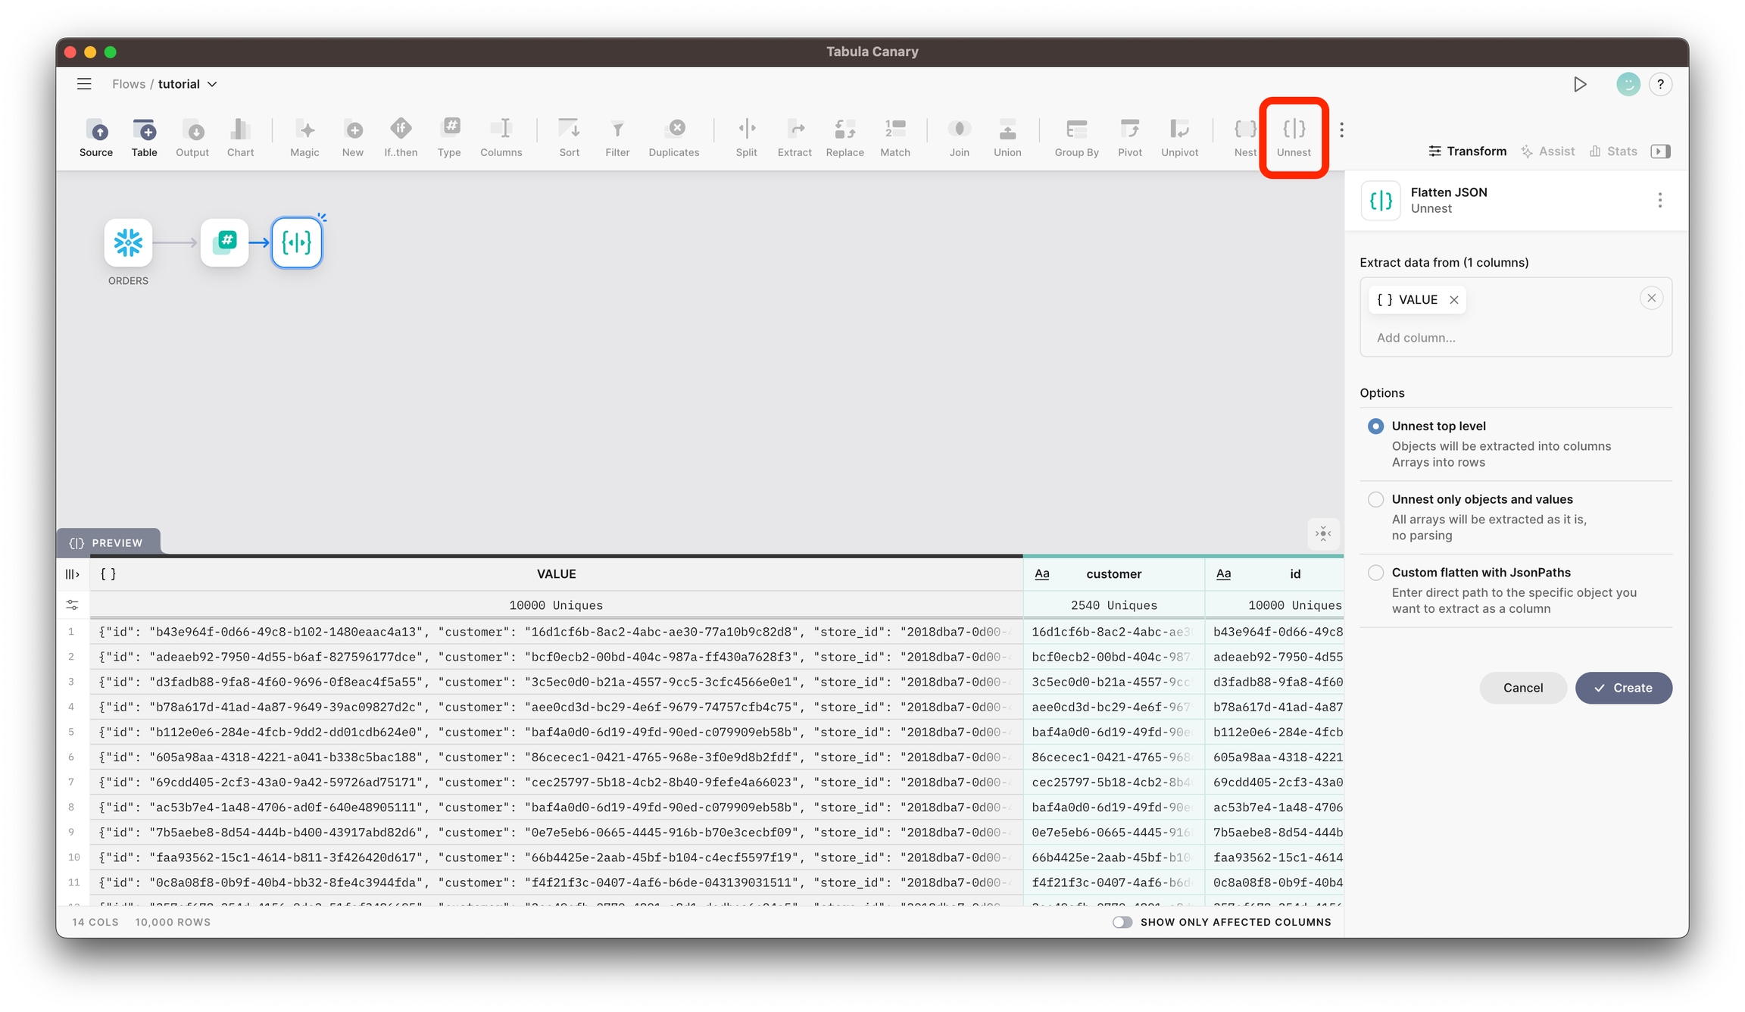Open Flatten JSON panel options menu
This screenshot has width=1745, height=1012.
(x=1659, y=200)
